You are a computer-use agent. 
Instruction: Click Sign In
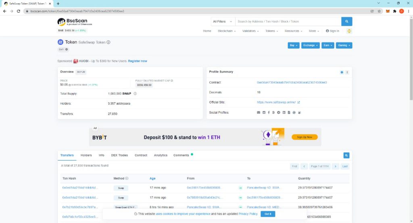point(332,31)
